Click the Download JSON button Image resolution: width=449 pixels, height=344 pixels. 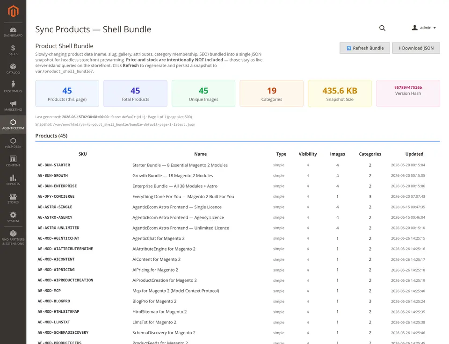416,48
